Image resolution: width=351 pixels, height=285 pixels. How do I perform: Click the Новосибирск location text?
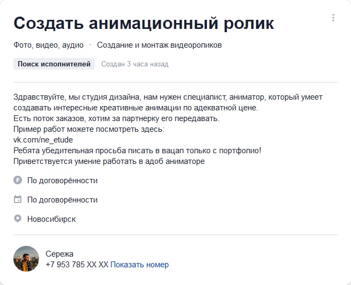51,219
